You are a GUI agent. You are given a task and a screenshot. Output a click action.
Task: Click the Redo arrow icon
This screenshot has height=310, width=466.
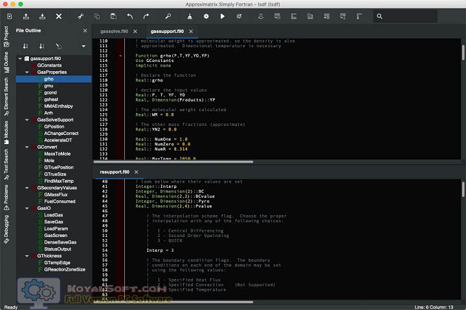146,16
